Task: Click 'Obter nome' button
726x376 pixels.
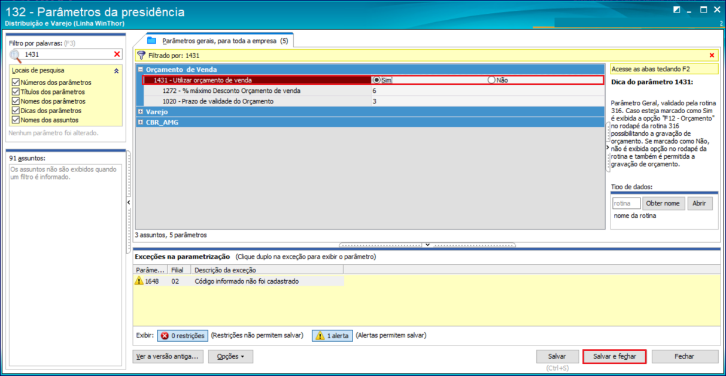Action: (x=663, y=204)
